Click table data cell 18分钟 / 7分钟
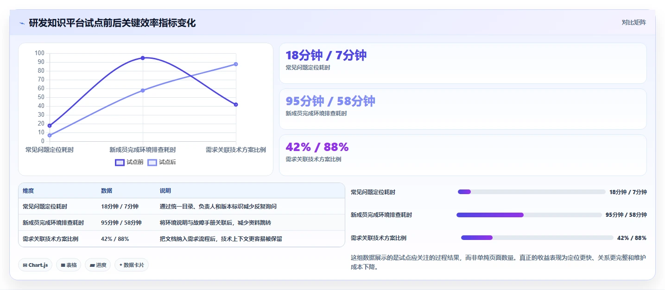Viewport: 665px width, 290px height. pos(120,207)
